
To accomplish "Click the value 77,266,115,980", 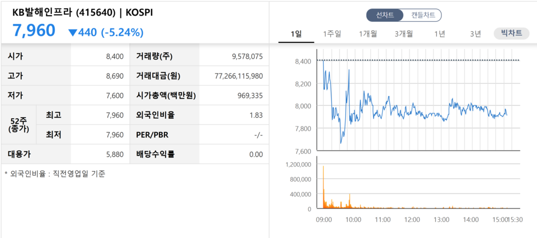I will coord(239,76).
